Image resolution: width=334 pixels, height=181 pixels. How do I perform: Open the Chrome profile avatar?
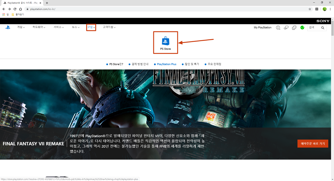[324, 9]
